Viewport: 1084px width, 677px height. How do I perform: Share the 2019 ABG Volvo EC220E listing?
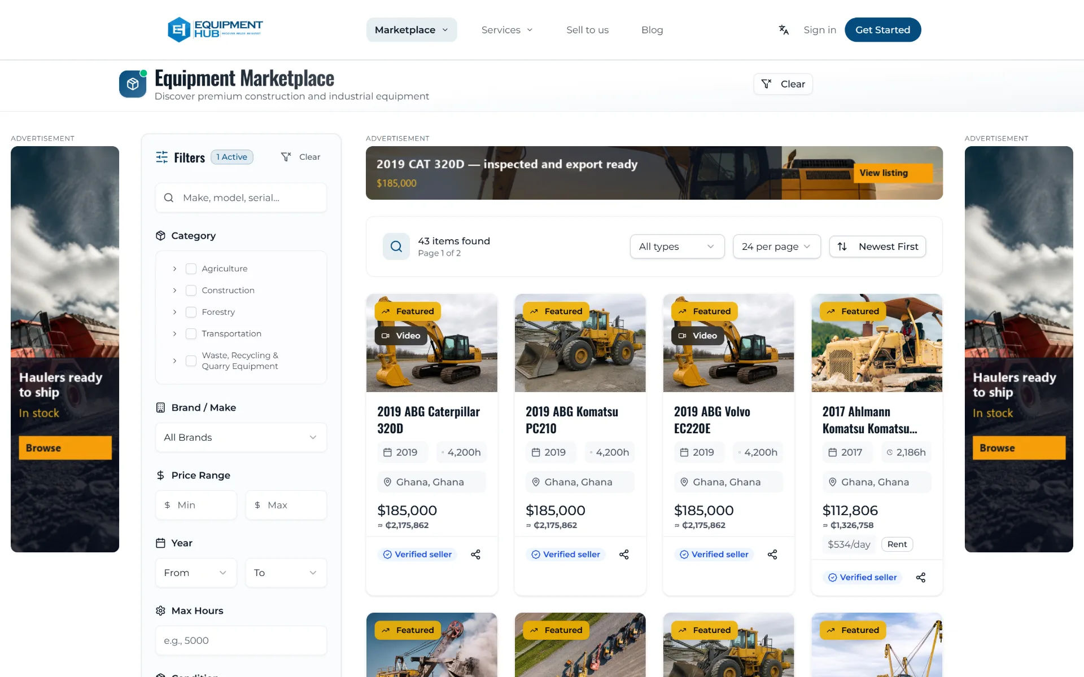772,555
